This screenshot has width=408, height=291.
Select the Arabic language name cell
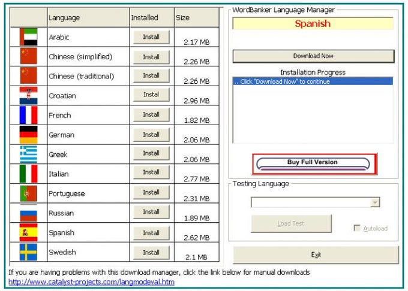tap(88, 37)
